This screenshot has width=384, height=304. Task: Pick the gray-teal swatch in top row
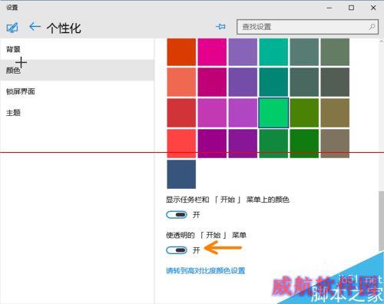pos(304,52)
